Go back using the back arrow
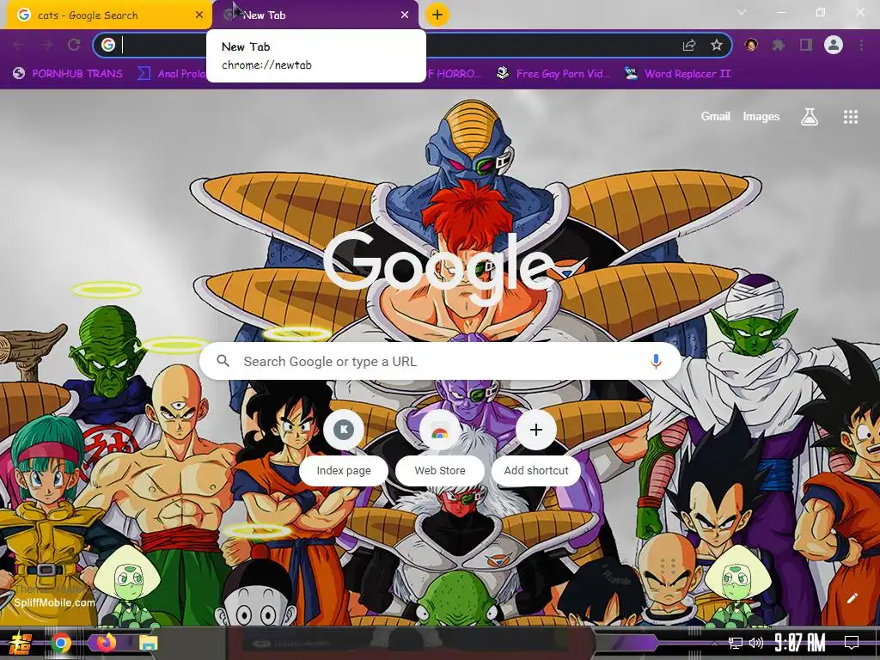Image resolution: width=880 pixels, height=660 pixels. point(19,45)
